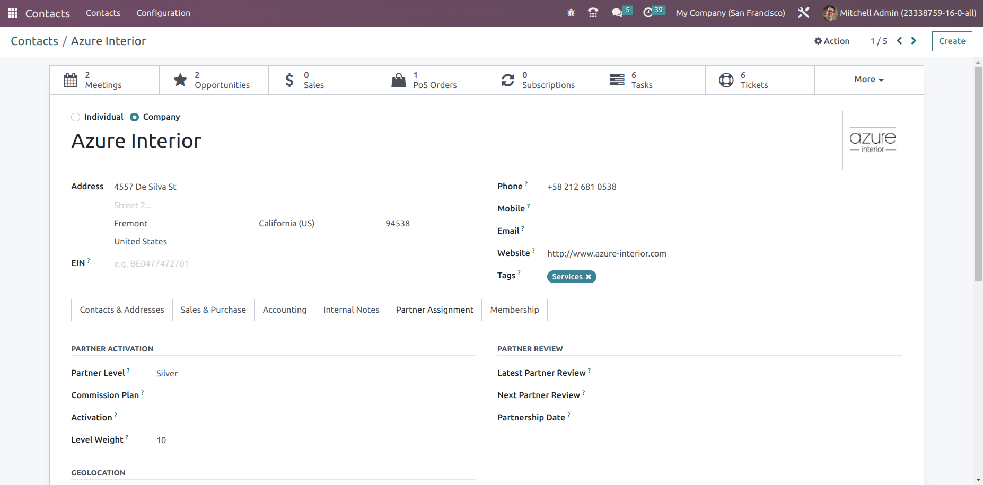Open Meetings via the calendar icon

(x=71, y=80)
